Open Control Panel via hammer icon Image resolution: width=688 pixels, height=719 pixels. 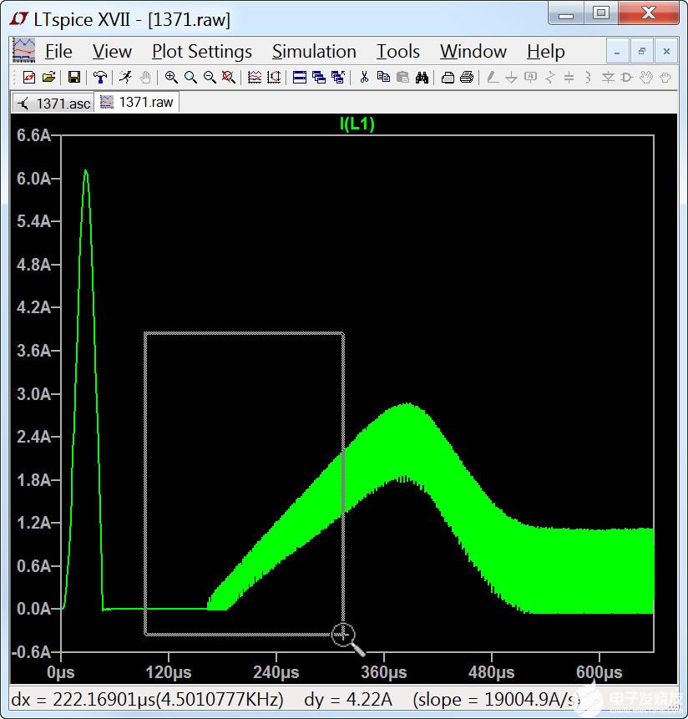(100, 78)
